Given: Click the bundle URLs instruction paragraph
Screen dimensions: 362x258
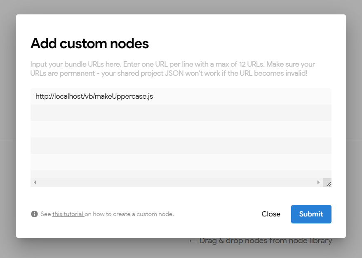Looking at the screenshot, I should tap(173, 69).
